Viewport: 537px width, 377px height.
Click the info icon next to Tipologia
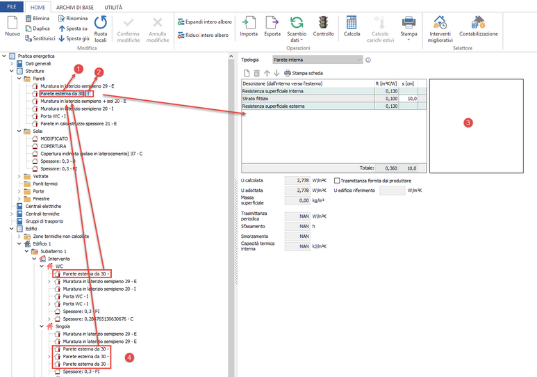coord(368,60)
